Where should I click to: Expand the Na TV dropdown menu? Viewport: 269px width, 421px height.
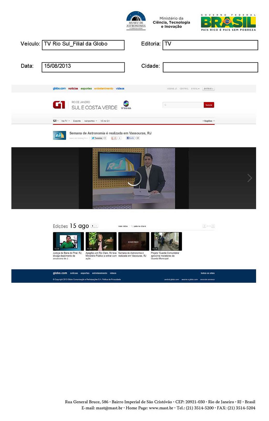(66, 121)
